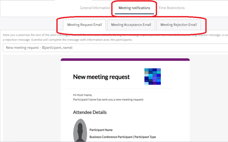
Task: Switch to Meeting Acceptance Email tab
Action: (131, 25)
